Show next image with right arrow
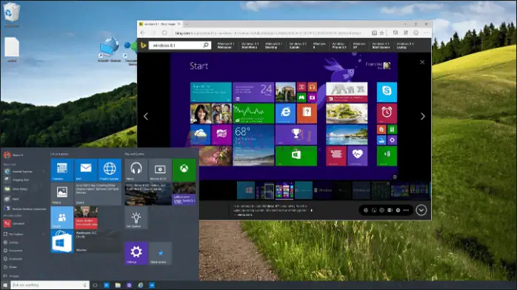Image resolution: width=517 pixels, height=290 pixels. tap(423, 116)
